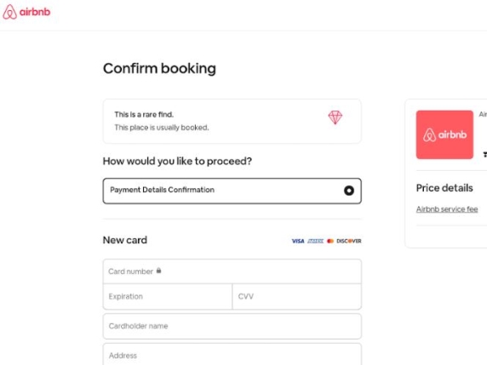Open the Airbnb service fee link
The height and width of the screenshot is (365, 487).
point(447,209)
